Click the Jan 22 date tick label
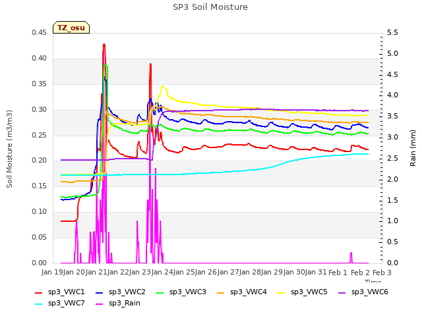 tap(118, 273)
